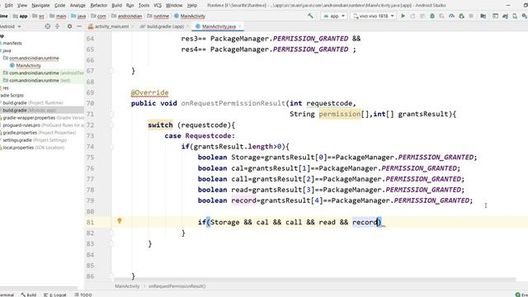Close the activity_main.xml tab

click(x=133, y=26)
